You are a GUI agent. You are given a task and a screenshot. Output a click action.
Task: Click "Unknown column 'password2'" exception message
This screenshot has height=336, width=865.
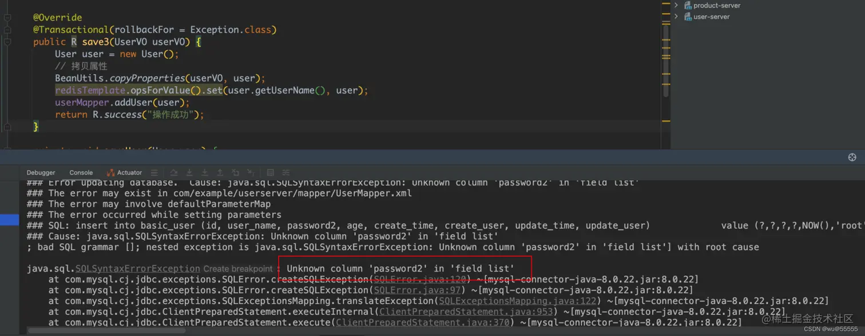tap(400, 269)
